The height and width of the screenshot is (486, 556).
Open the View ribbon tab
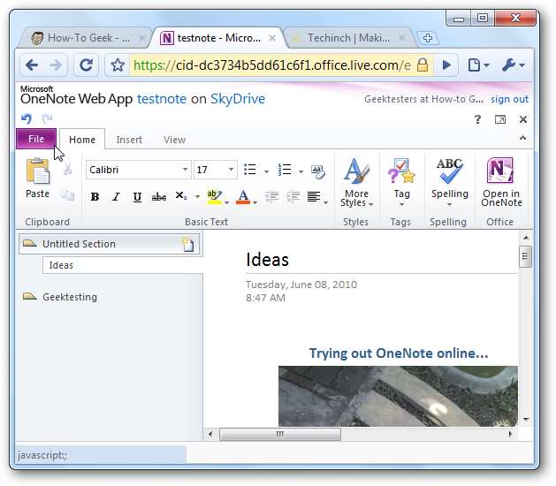[x=174, y=140]
